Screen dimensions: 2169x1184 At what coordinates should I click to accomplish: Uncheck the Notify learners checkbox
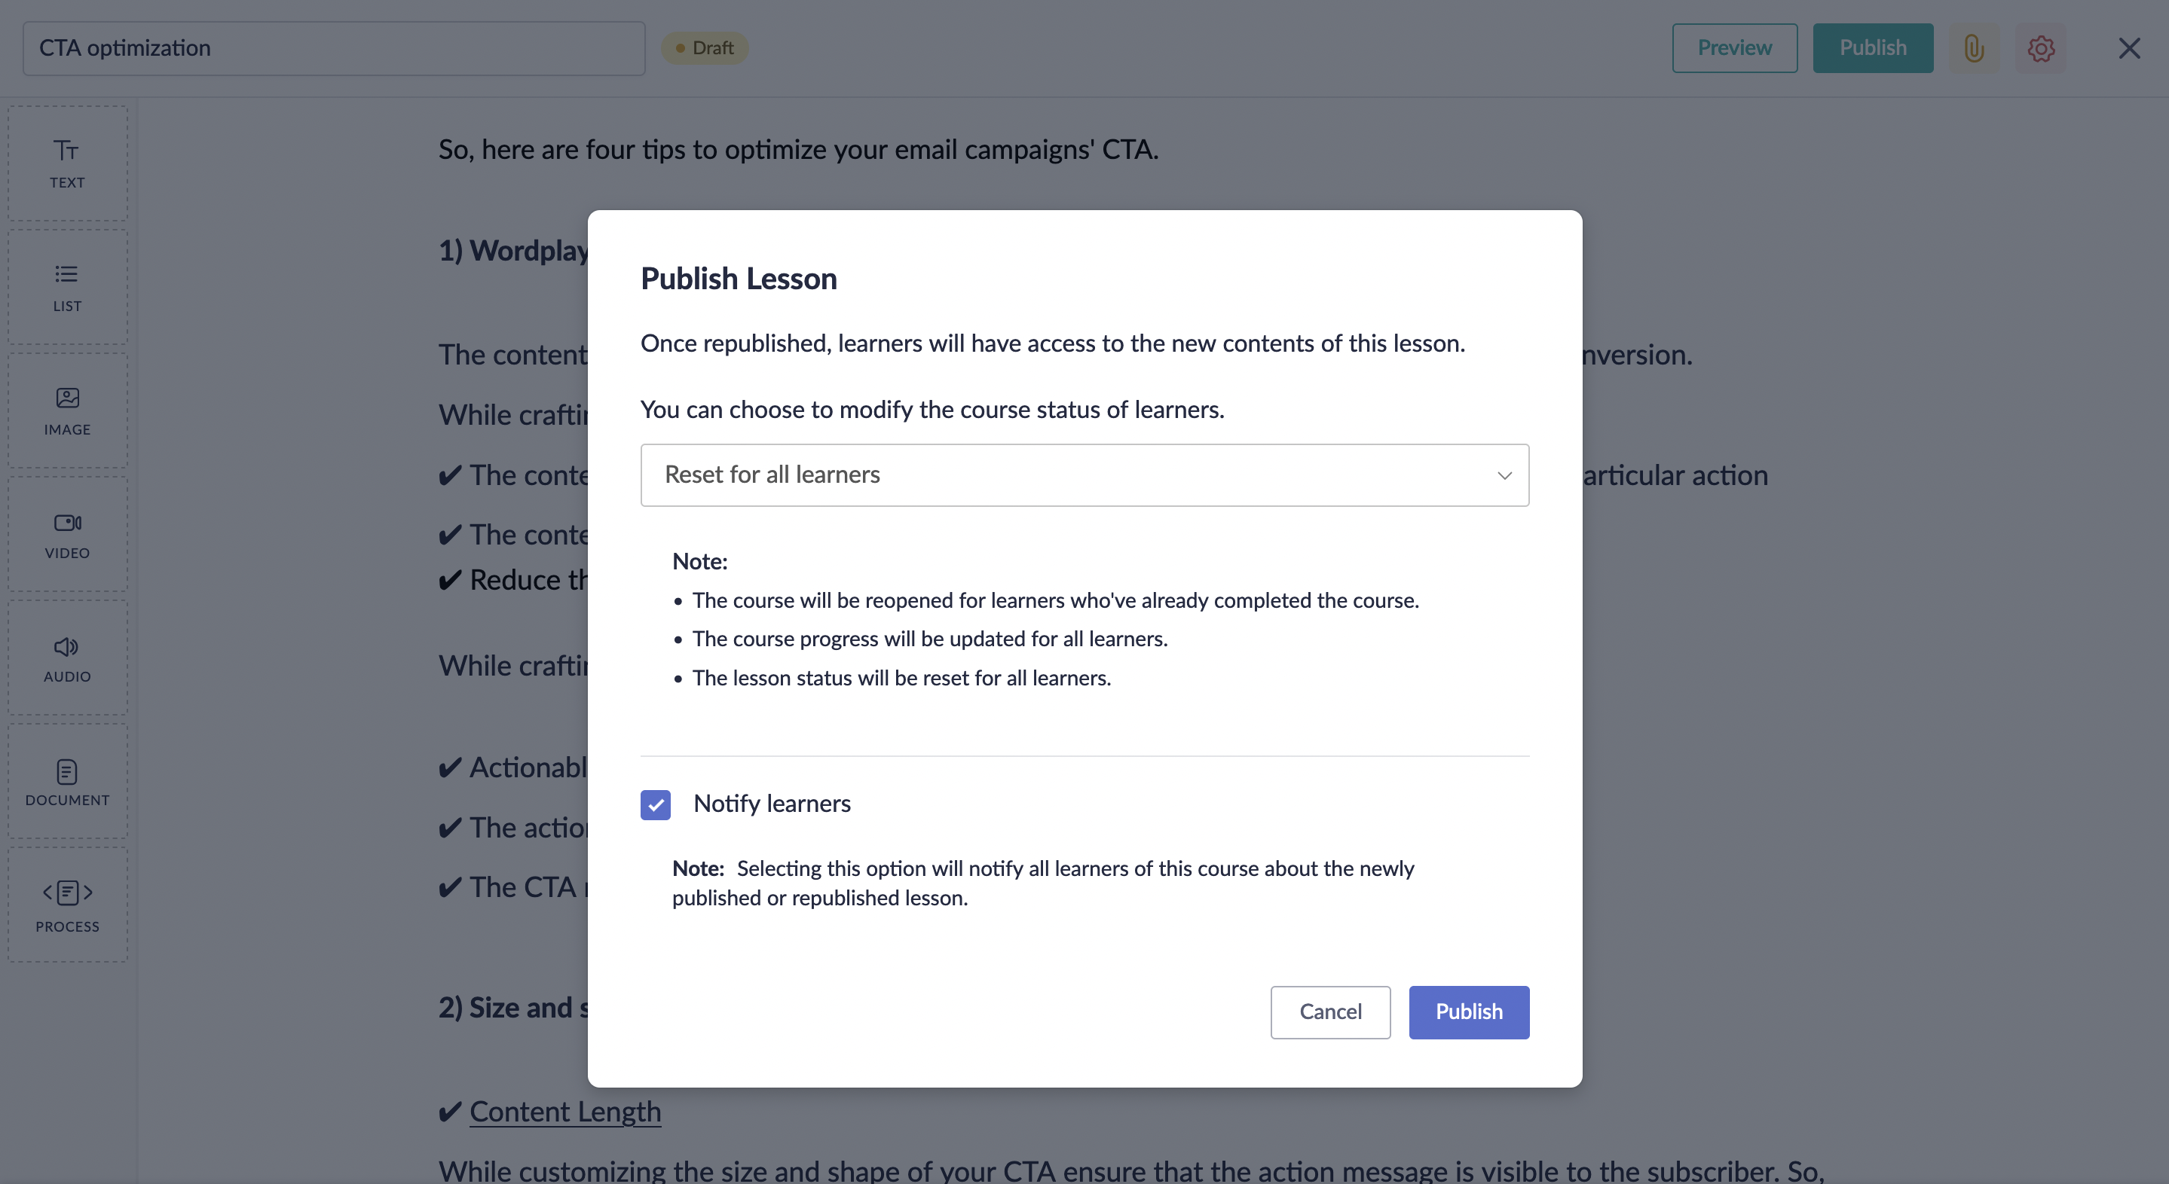[655, 804]
